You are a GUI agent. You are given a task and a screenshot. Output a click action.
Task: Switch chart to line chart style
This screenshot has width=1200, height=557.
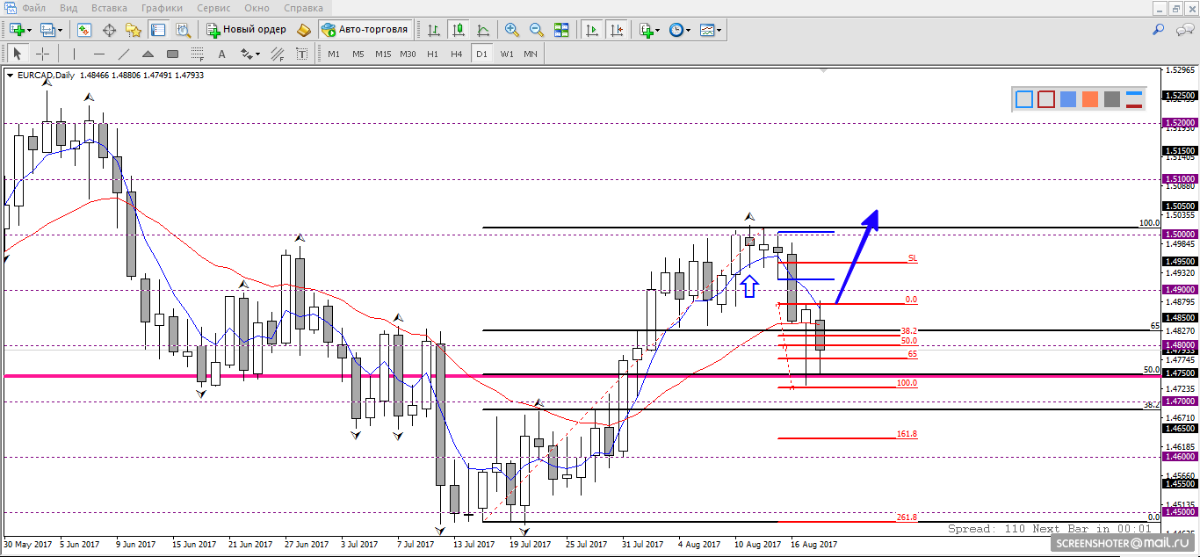[483, 30]
